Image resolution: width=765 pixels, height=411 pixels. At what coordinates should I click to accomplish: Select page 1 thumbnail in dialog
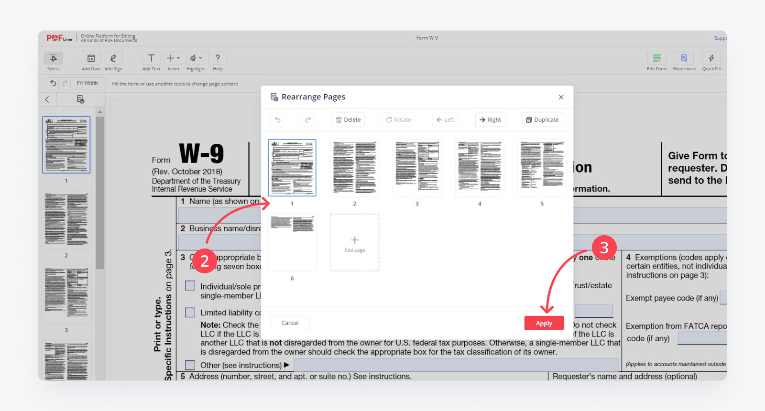(x=292, y=168)
